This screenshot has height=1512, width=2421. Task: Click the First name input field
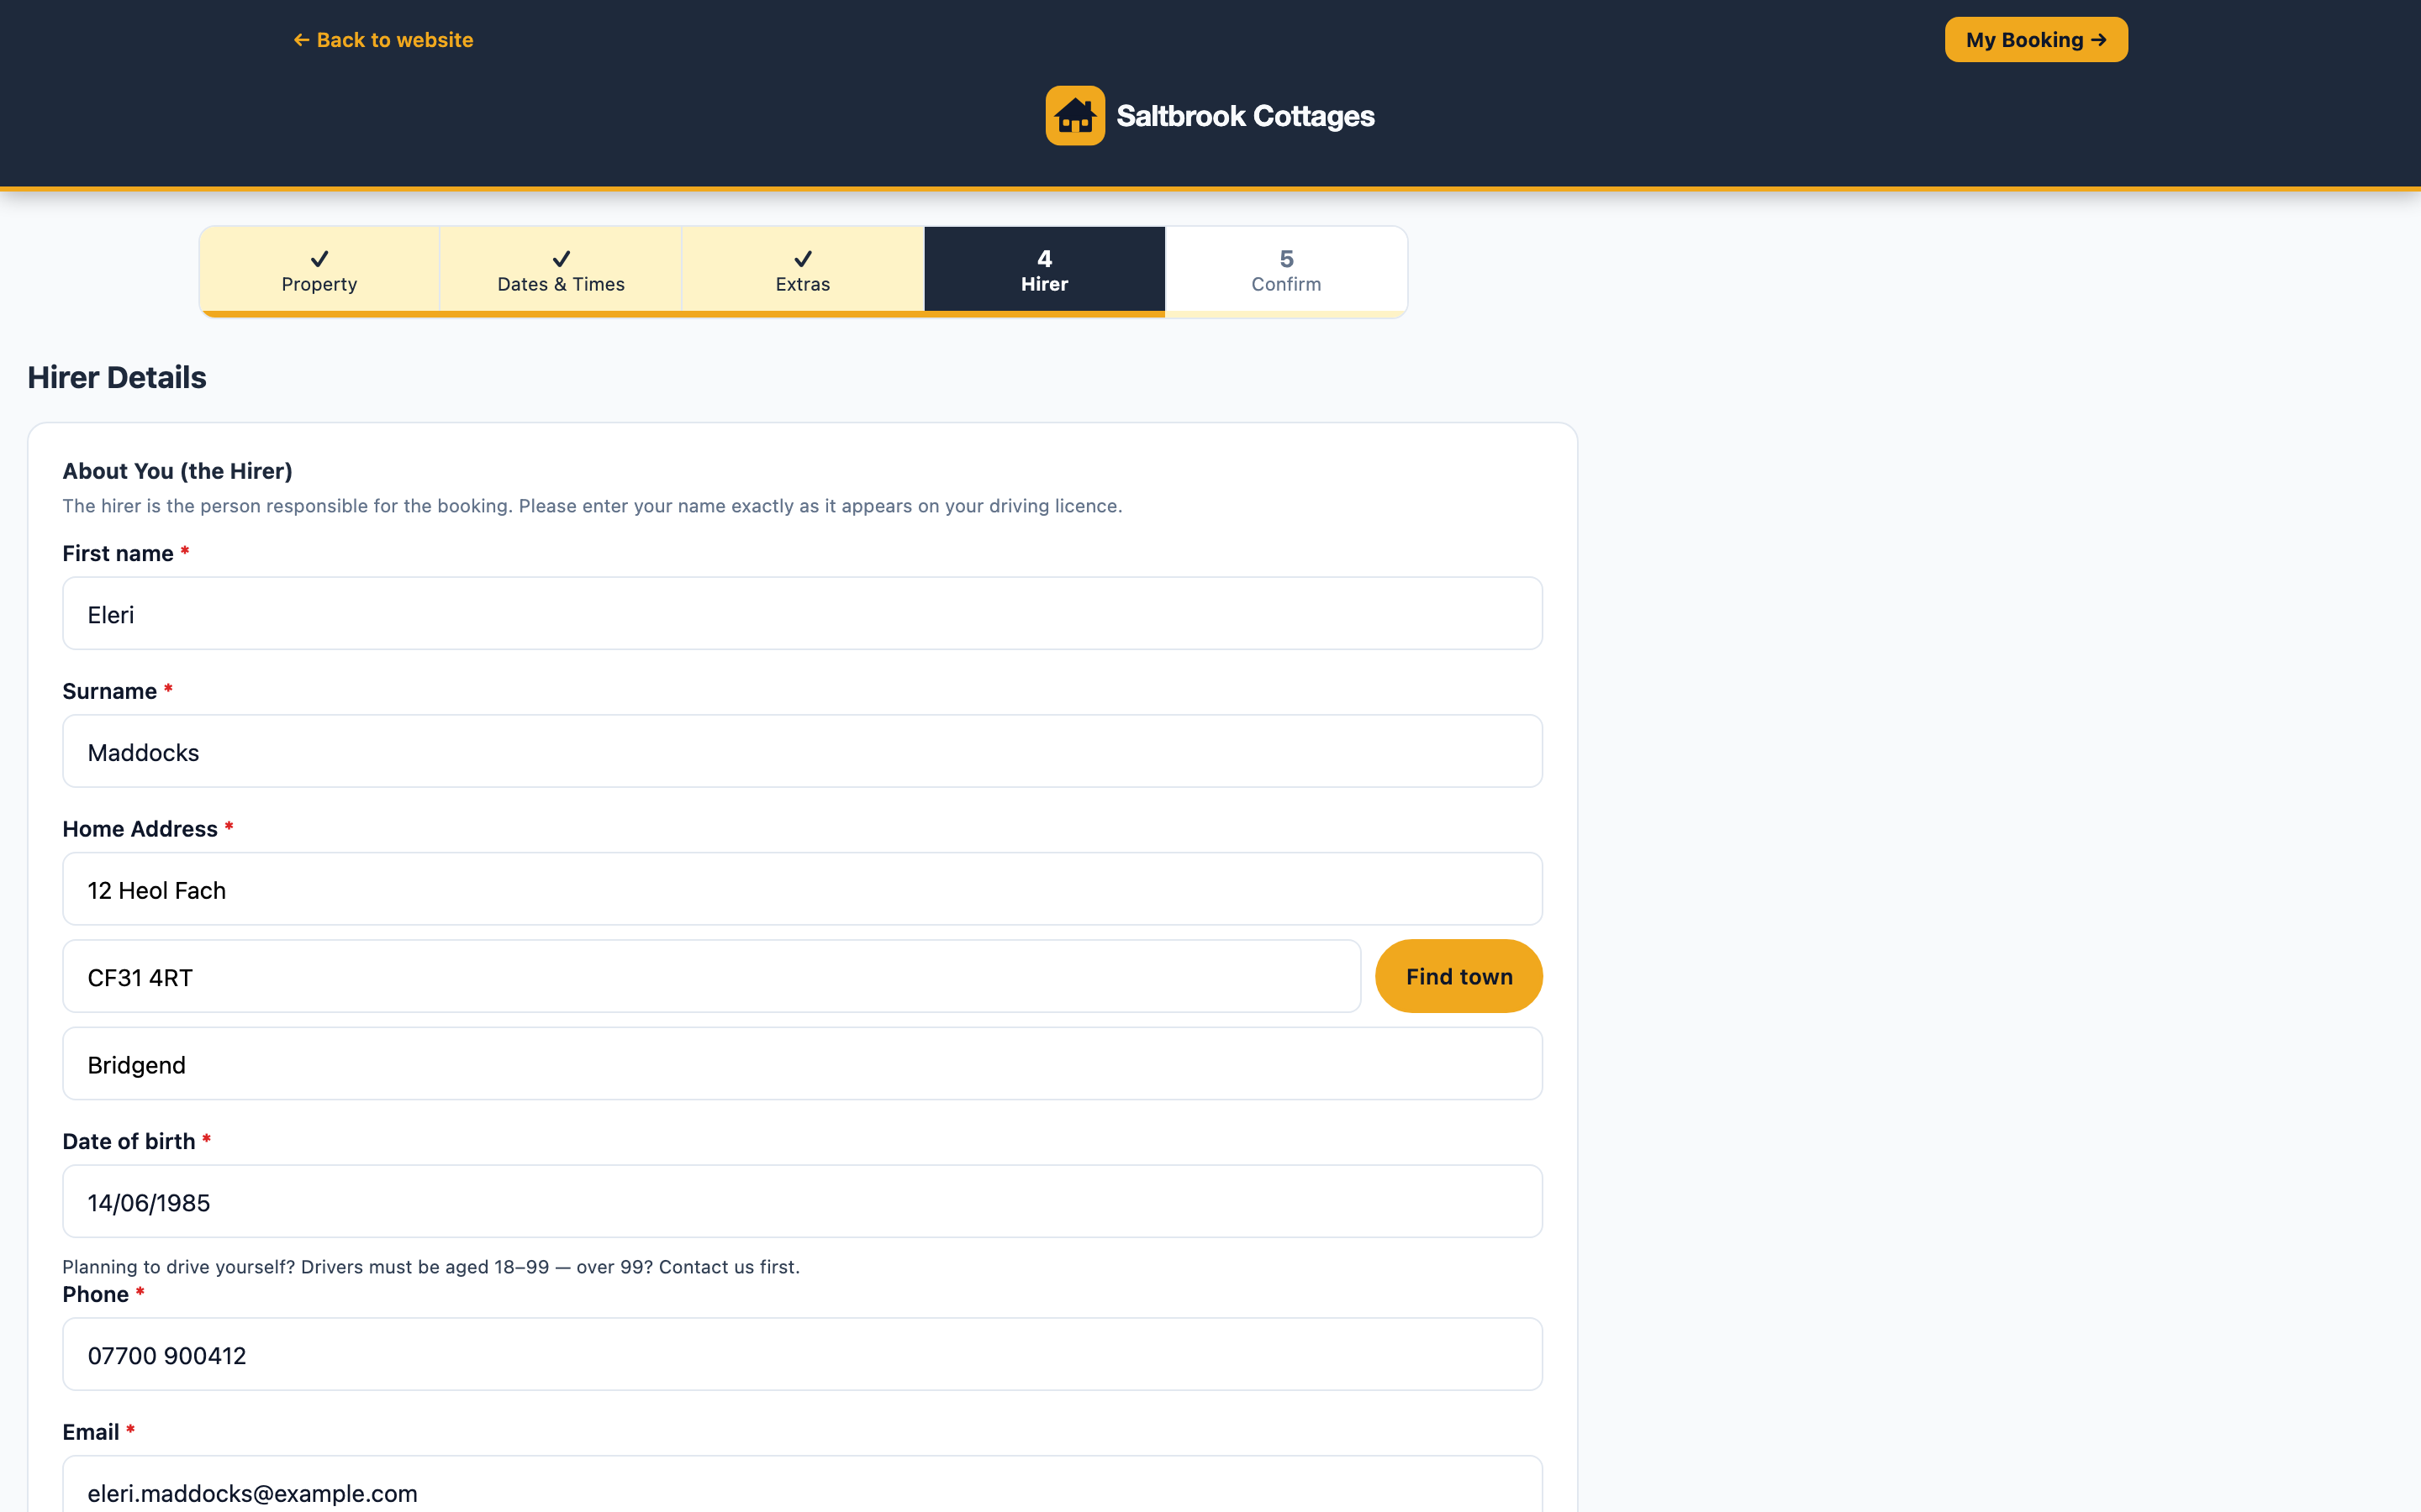coord(802,613)
